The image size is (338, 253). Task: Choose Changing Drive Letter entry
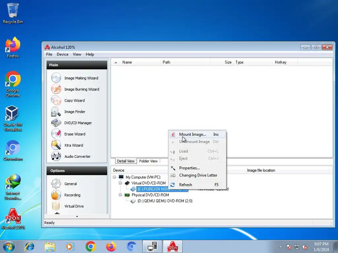pos(197,175)
